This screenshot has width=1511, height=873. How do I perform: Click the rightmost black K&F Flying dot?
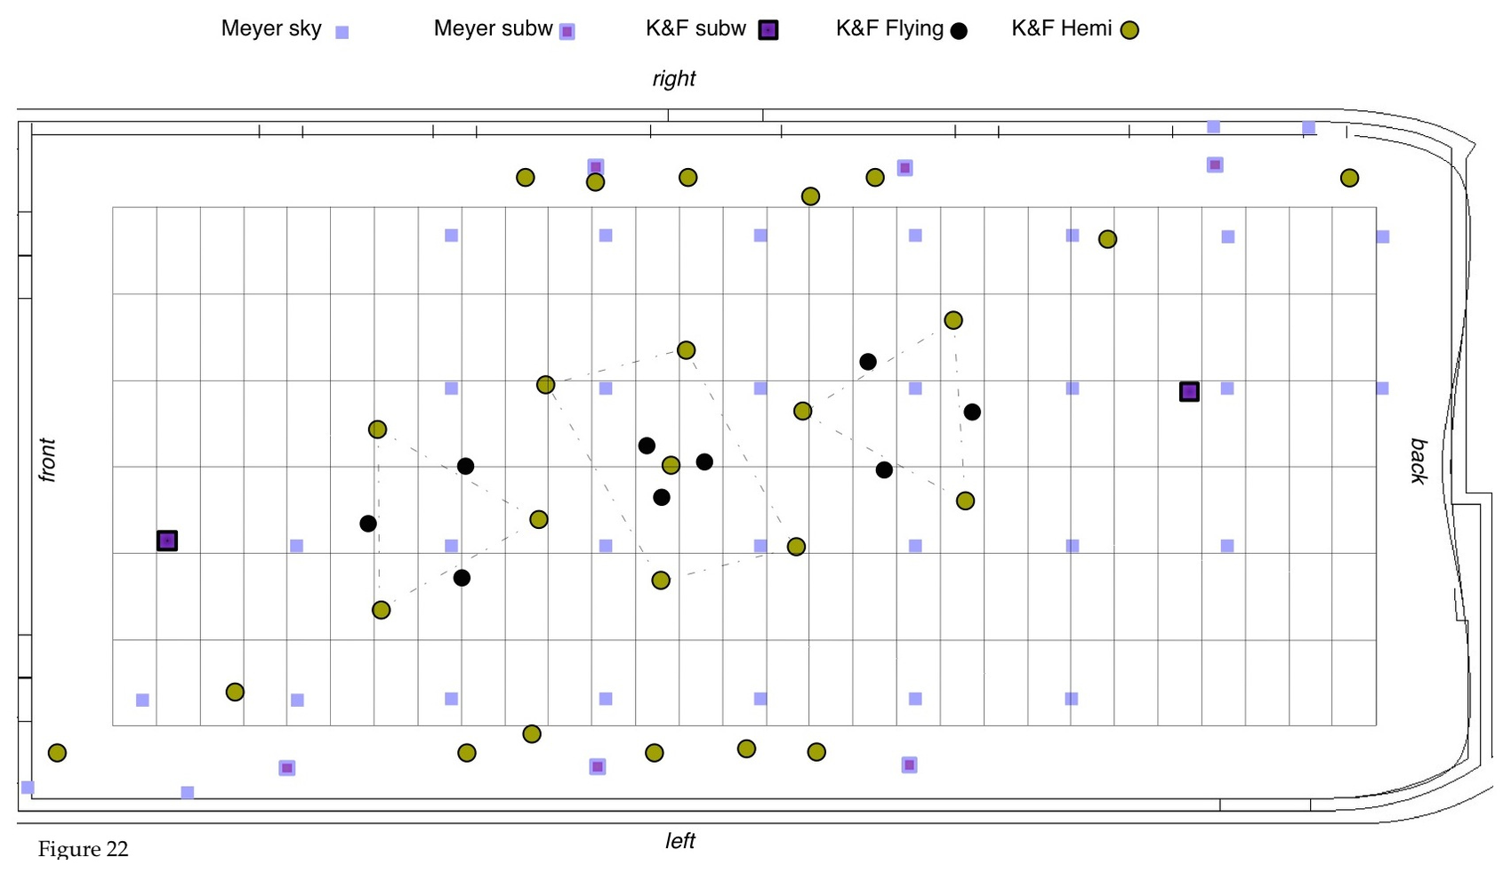(972, 412)
